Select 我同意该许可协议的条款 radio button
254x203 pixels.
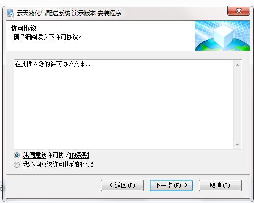click(17, 155)
